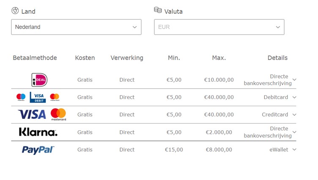Open the Land dropdown showing Nederland
Image resolution: width=318 pixels, height=180 pixels.
pos(76,27)
